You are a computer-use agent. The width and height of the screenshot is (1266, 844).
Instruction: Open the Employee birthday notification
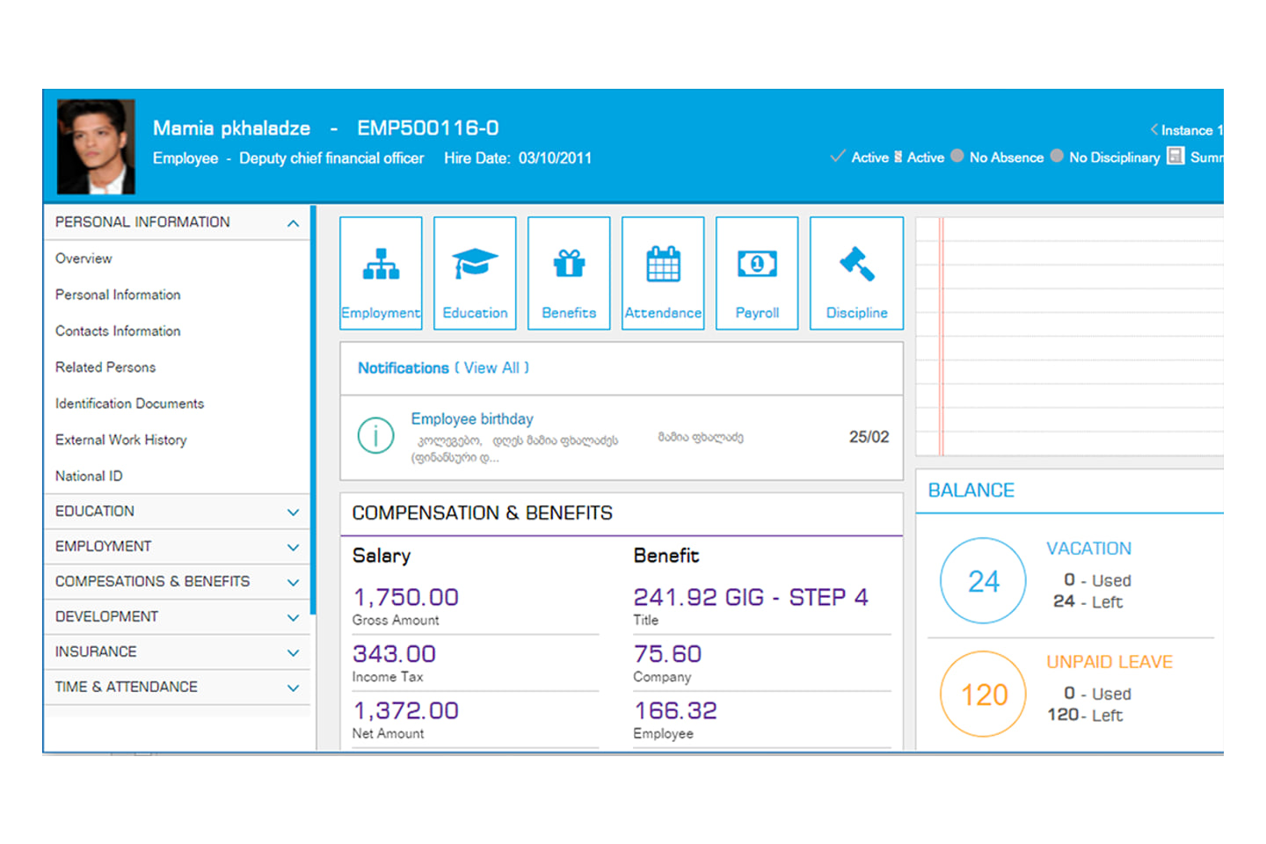click(472, 418)
